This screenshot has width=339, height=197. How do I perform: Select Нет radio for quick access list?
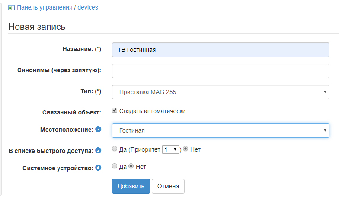[186, 149]
